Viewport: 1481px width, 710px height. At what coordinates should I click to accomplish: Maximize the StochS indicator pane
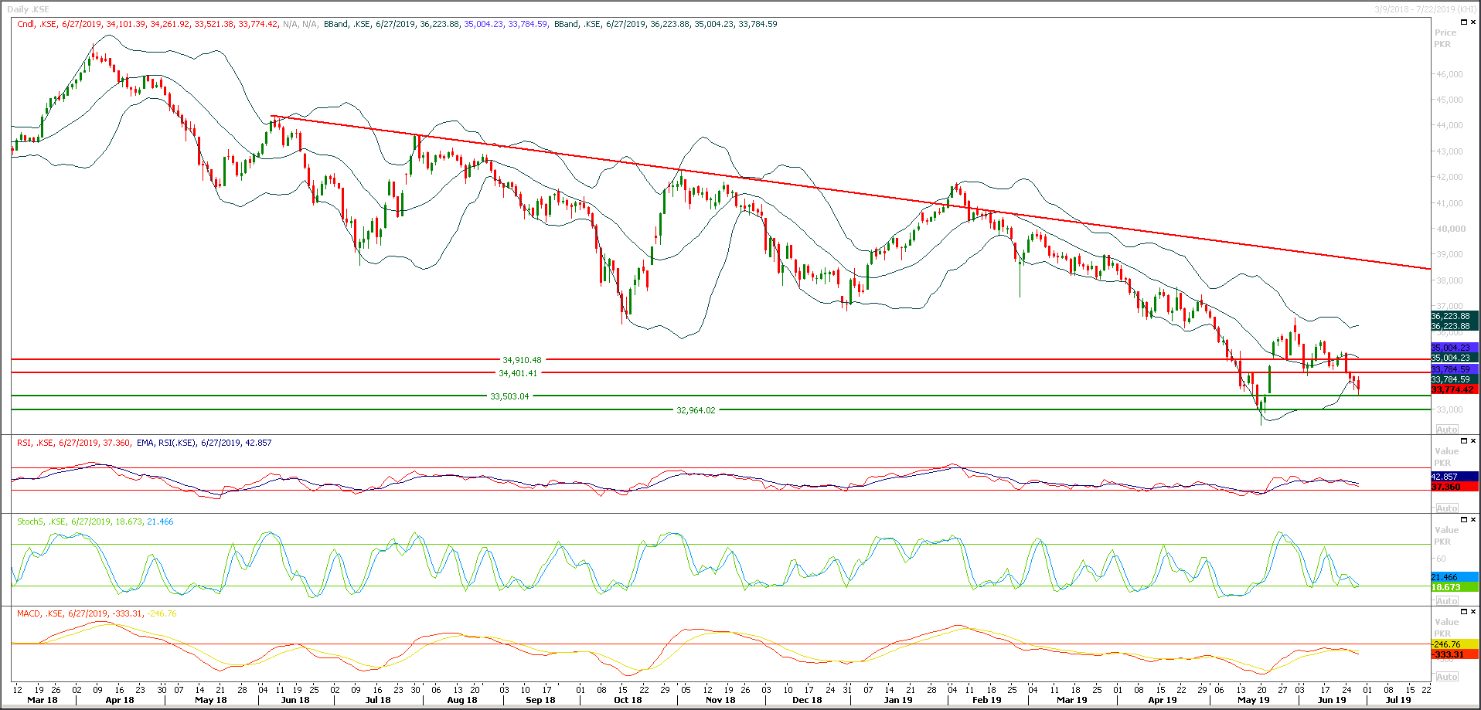(1464, 518)
